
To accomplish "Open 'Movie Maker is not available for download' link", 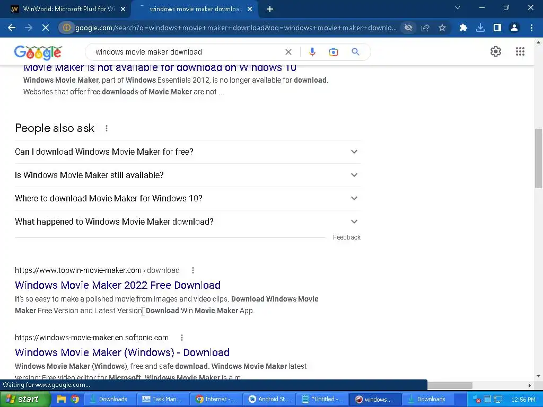I will pos(160,68).
